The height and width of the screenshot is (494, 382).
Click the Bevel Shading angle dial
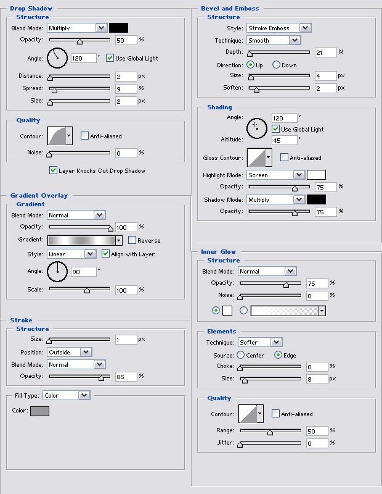(256, 128)
